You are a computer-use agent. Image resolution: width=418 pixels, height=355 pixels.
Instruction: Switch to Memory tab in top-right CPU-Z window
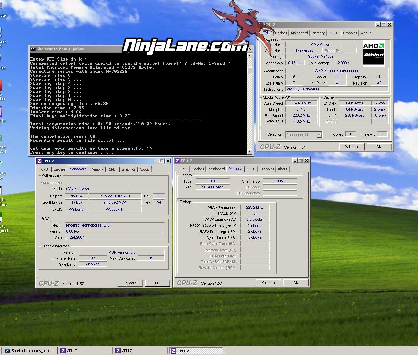point(318,33)
